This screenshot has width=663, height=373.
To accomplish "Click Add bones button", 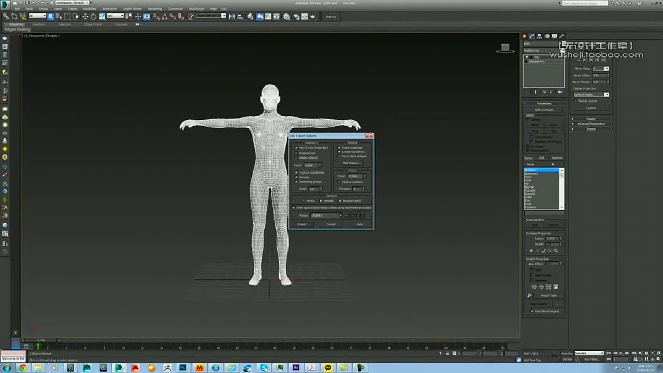I will point(541,157).
